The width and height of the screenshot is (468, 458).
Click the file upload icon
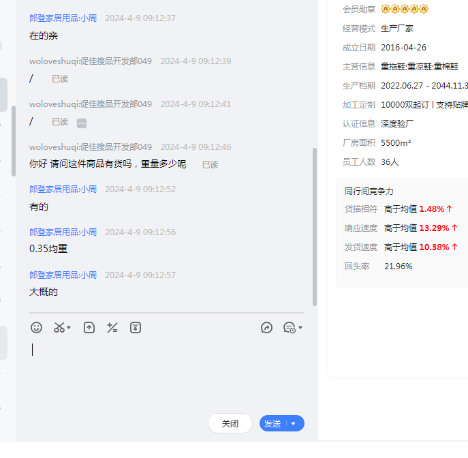pos(89,328)
